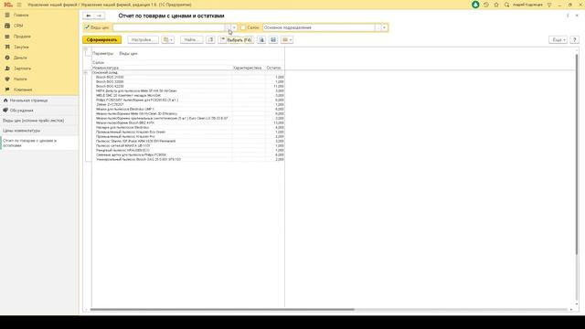585x329 pixels.
Task: Select Промышленный пылесос Krausen Pro row
Action: (188, 136)
